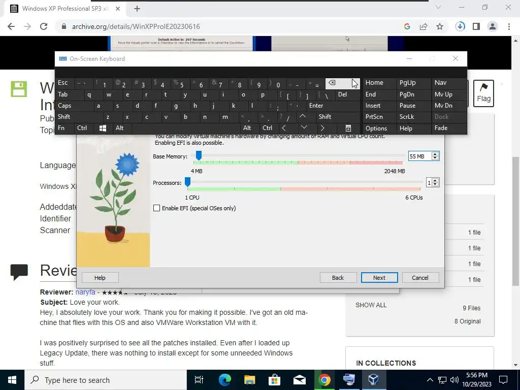Bookmark this page with the star icon
Image resolution: width=520 pixels, height=390 pixels.
pyautogui.click(x=440, y=26)
